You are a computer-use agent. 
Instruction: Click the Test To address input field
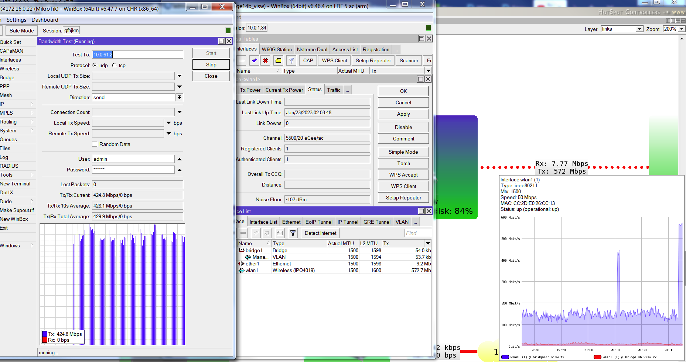pos(137,55)
